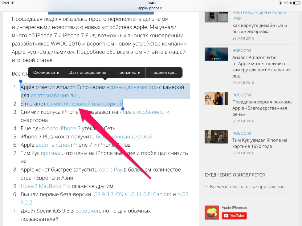Image resolution: width=302 pixels, height=226 pixels.
Task: Follow the распознавания лиц link
Action: (x=55, y=96)
